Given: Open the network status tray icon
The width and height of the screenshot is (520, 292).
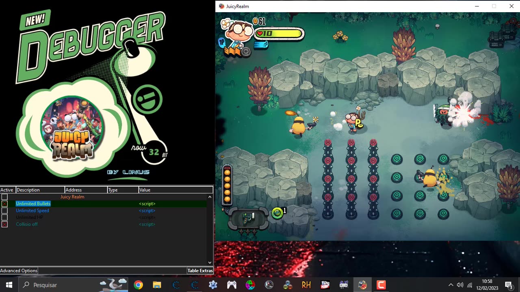Looking at the screenshot, I should click(470, 285).
